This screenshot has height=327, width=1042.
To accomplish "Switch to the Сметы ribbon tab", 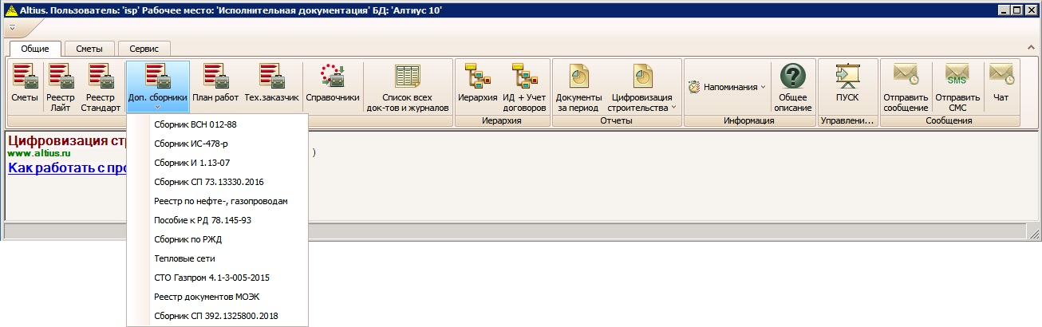I will (89, 49).
